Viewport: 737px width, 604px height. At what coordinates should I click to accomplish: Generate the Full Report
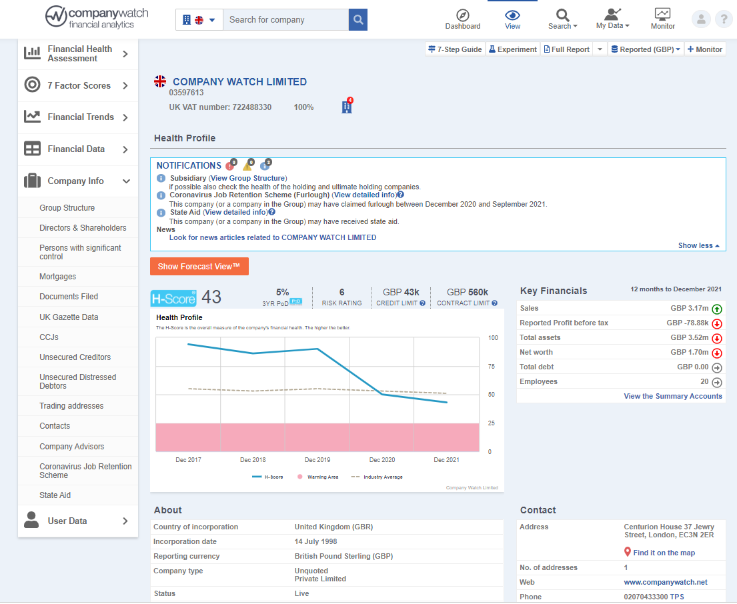click(x=567, y=49)
